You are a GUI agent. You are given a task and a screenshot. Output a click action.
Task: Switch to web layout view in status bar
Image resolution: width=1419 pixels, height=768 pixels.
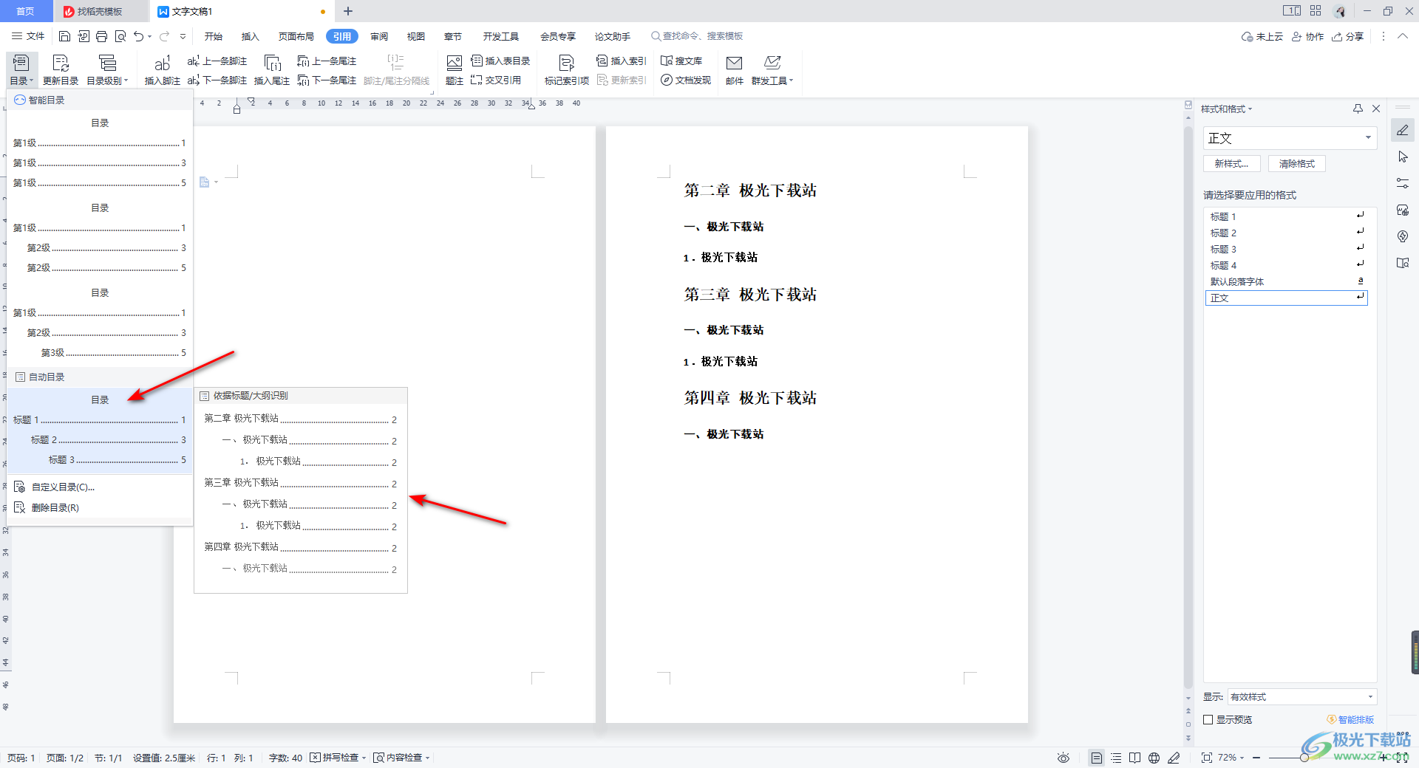click(x=1154, y=758)
